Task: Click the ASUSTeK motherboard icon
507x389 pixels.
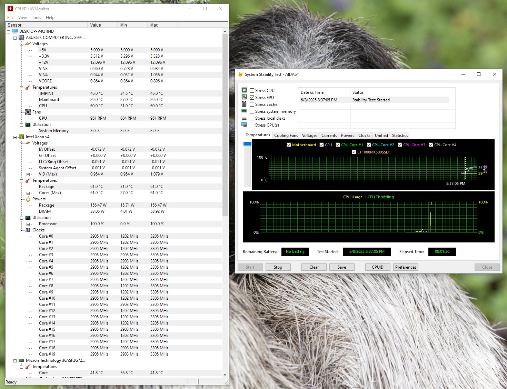Action: 21,38
